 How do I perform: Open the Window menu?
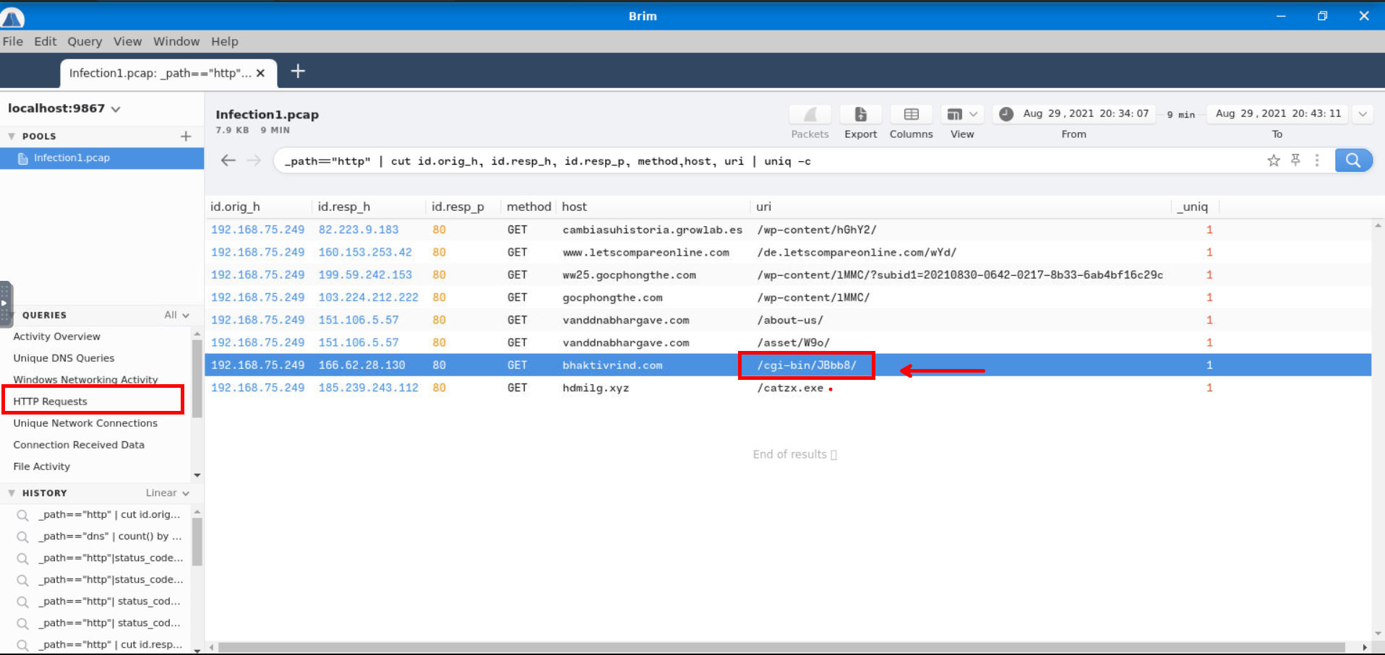coord(176,41)
